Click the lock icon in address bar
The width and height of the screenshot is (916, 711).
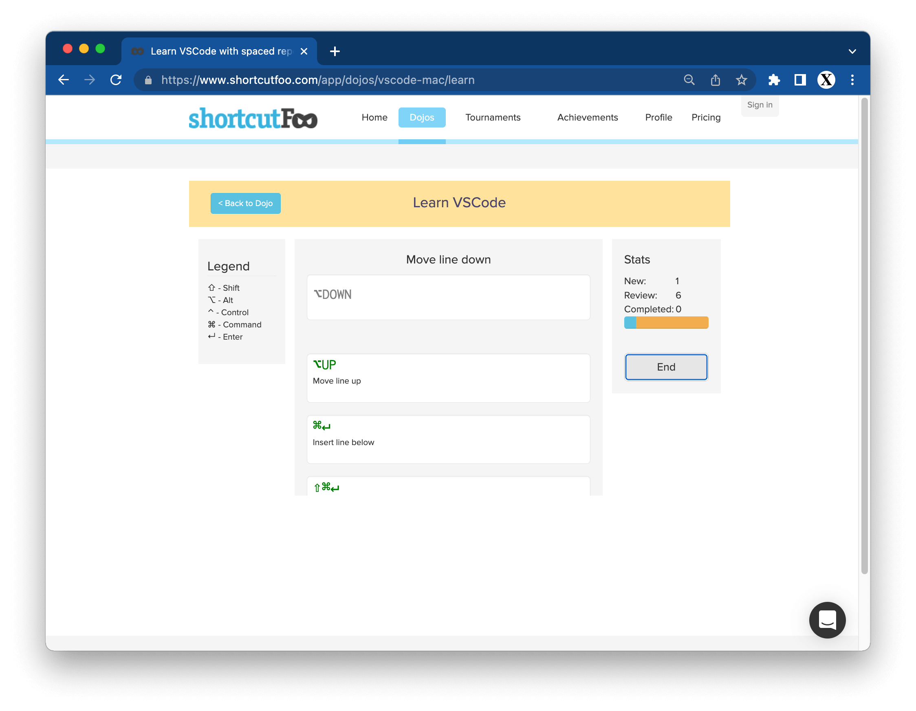click(x=148, y=80)
